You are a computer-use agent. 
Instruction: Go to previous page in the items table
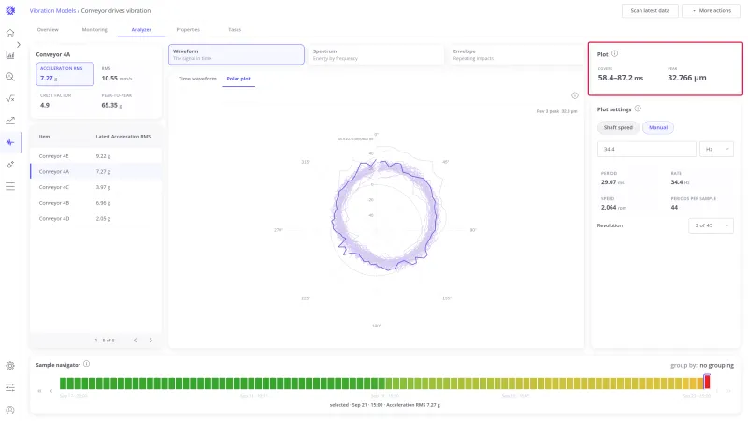[x=135, y=341]
